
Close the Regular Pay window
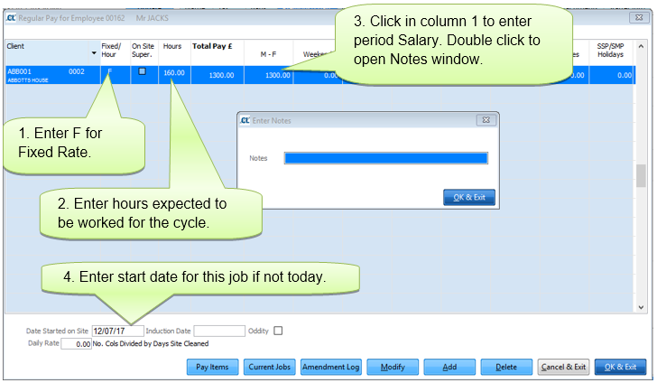[639, 18]
